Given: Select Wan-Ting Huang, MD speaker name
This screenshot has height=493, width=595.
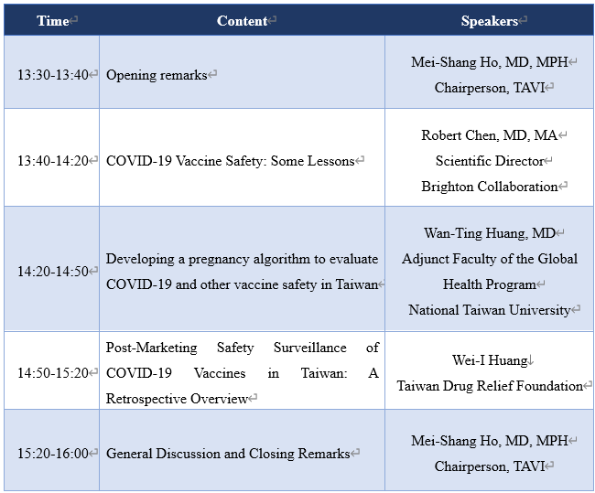Looking at the screenshot, I should pos(489,233).
